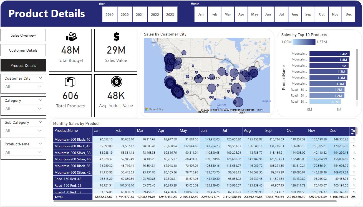Click the Terms link on the map
The image size is (363, 207).
(260, 110)
